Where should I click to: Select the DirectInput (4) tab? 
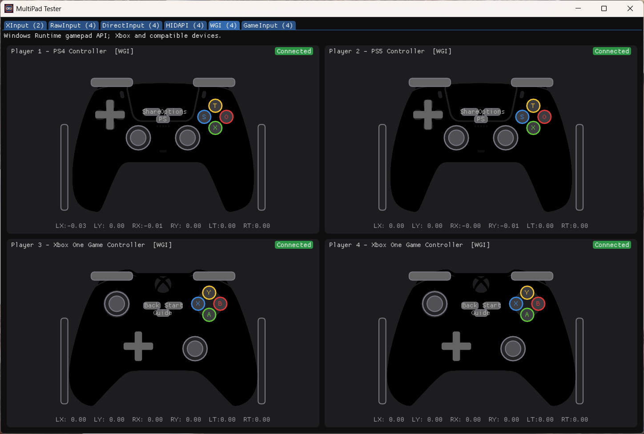(x=131, y=25)
